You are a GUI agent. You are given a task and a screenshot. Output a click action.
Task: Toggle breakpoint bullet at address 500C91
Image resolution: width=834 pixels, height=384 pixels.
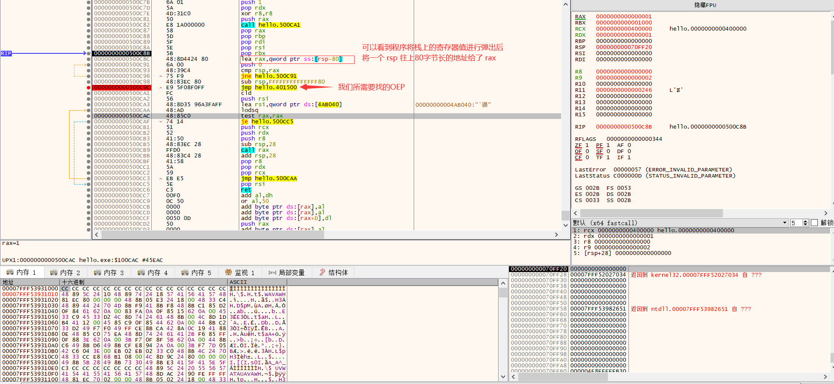[89, 65]
